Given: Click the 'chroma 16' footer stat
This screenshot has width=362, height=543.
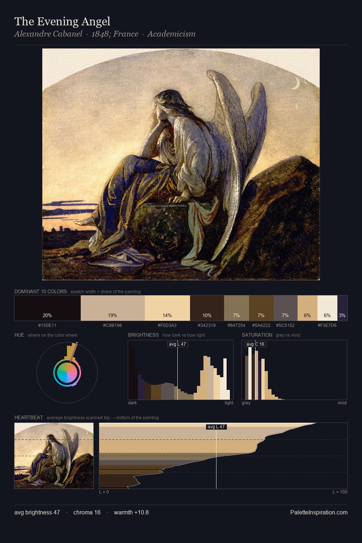Looking at the screenshot, I should coord(87,512).
